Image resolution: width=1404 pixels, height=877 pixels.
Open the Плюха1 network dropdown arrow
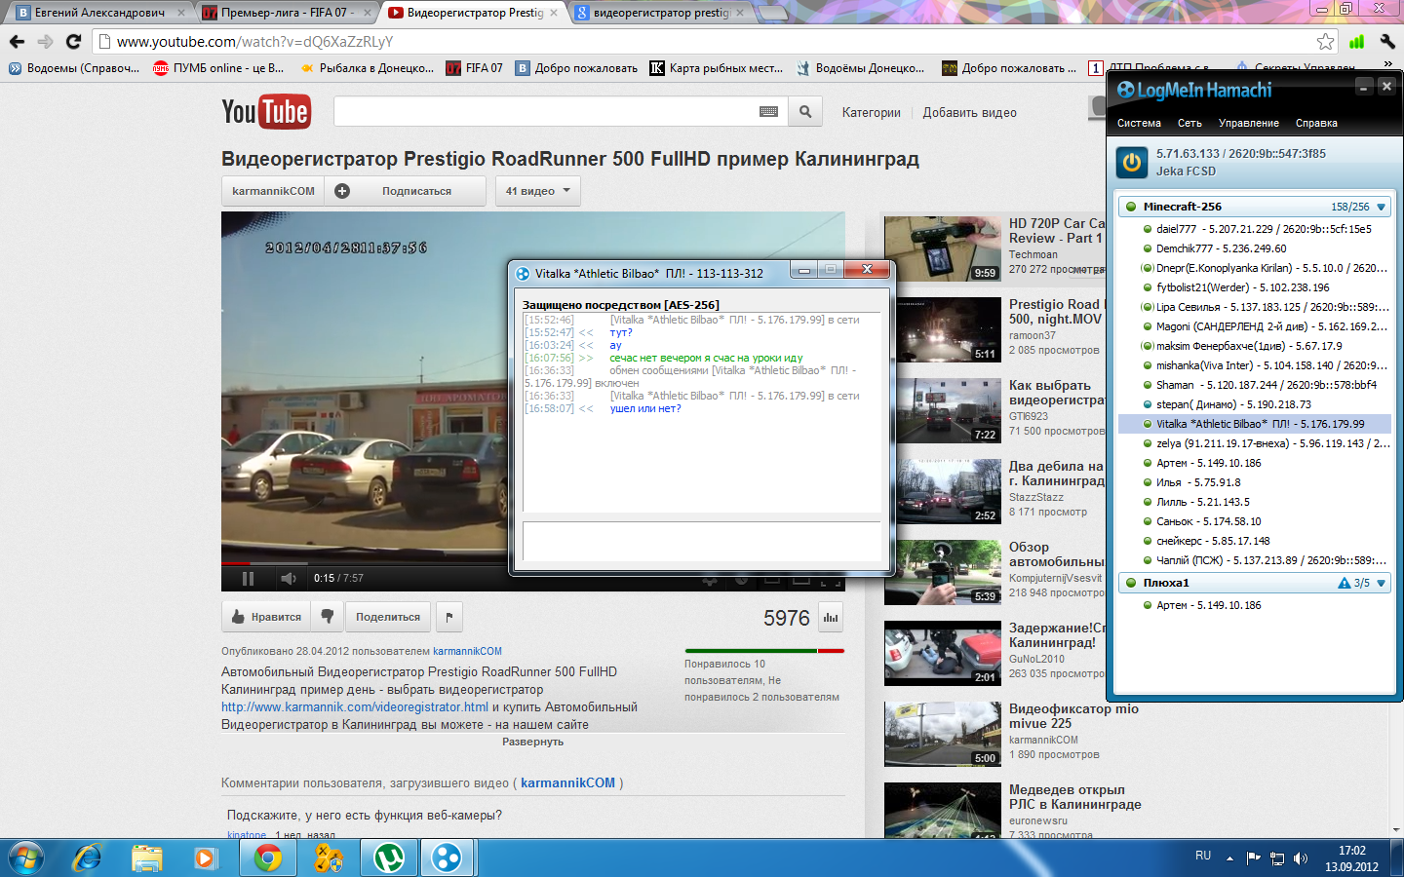coord(1381,583)
